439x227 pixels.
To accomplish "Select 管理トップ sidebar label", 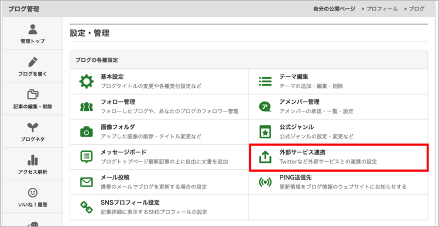I will tap(33, 41).
